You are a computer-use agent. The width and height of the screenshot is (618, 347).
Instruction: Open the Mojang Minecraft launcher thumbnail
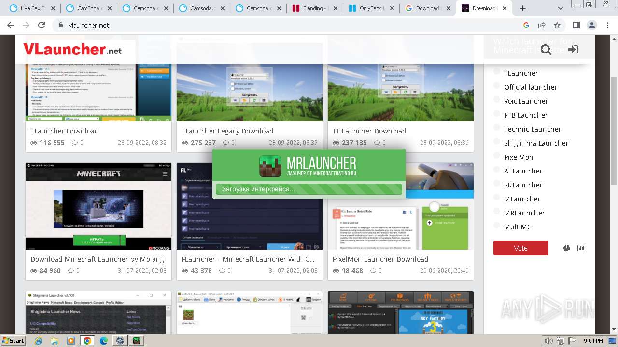click(98, 206)
